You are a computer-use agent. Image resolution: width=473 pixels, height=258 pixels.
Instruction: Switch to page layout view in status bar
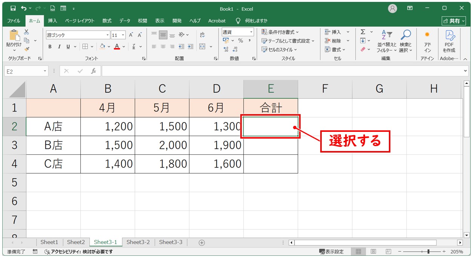pyautogui.click(x=373, y=252)
